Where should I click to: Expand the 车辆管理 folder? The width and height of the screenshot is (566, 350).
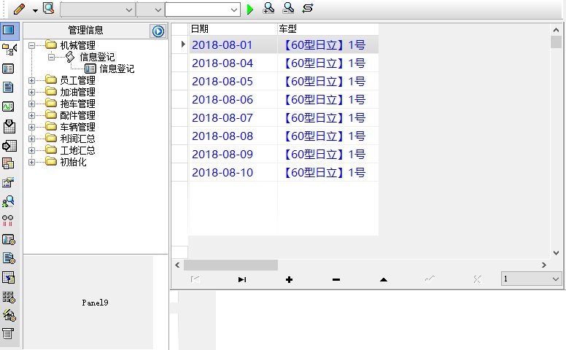pos(32,127)
